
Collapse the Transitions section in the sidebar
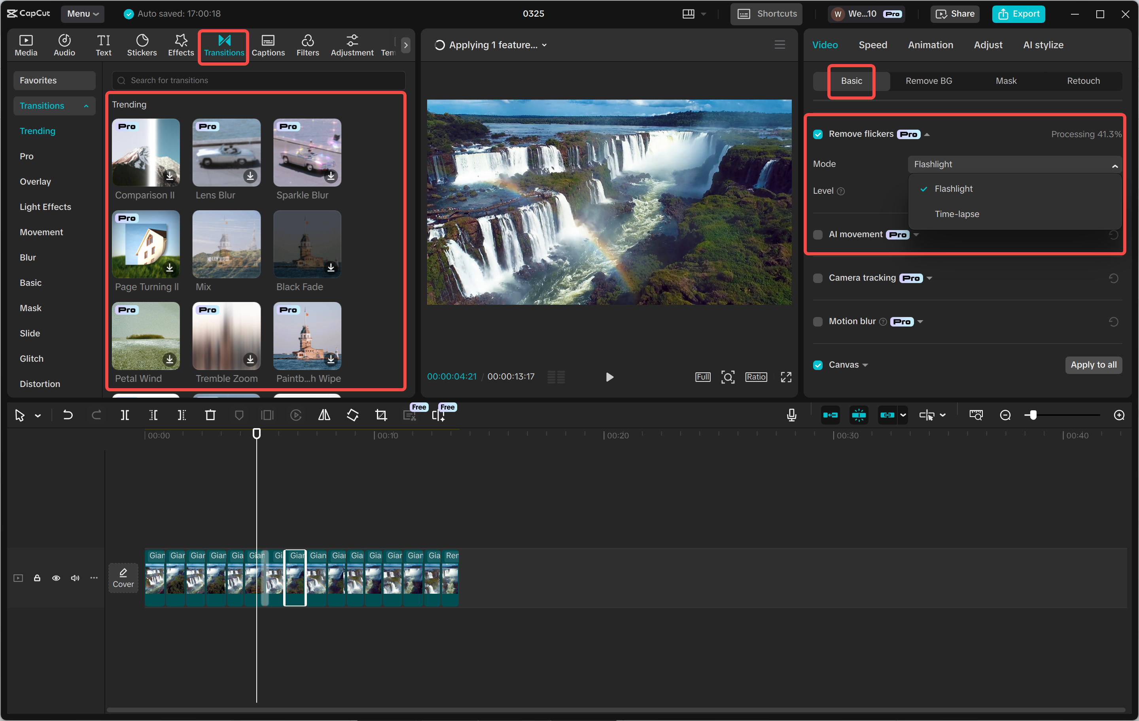tap(85, 106)
